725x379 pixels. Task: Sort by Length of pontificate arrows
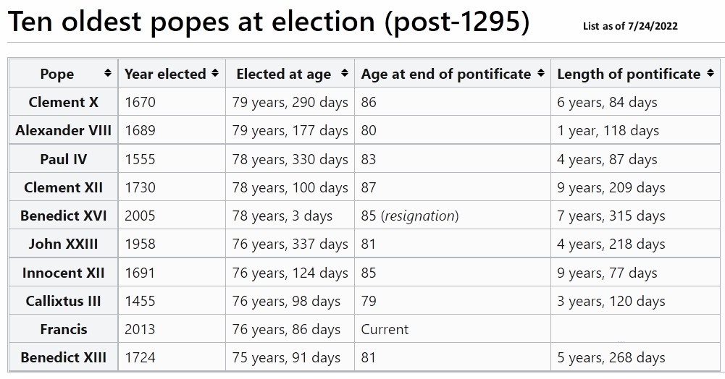[710, 74]
